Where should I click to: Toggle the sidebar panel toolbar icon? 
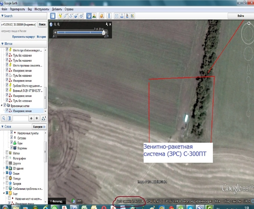click(53, 16)
